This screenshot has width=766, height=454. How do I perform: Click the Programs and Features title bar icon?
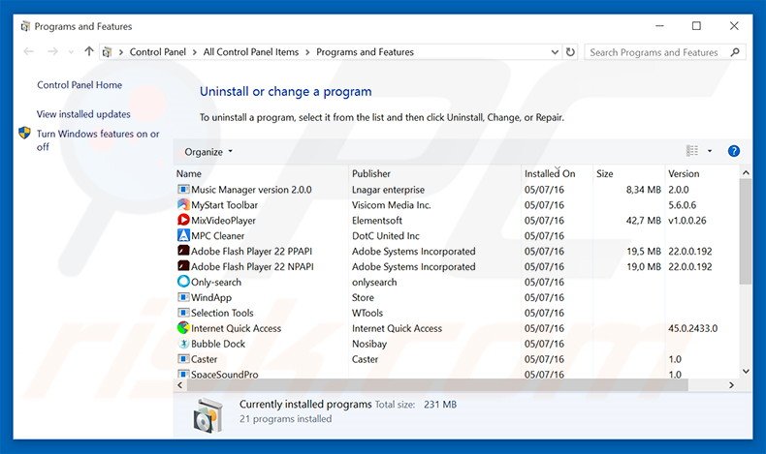(25, 26)
